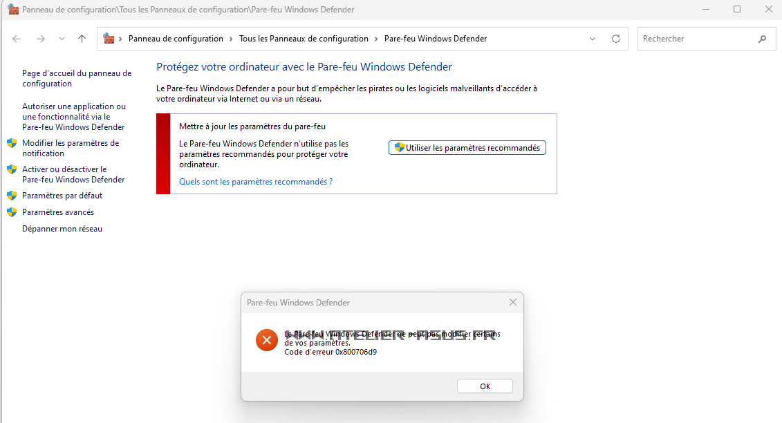Click Utiliser les paramètres recommandés button
Screen dimensions: 782x423
[467, 148]
